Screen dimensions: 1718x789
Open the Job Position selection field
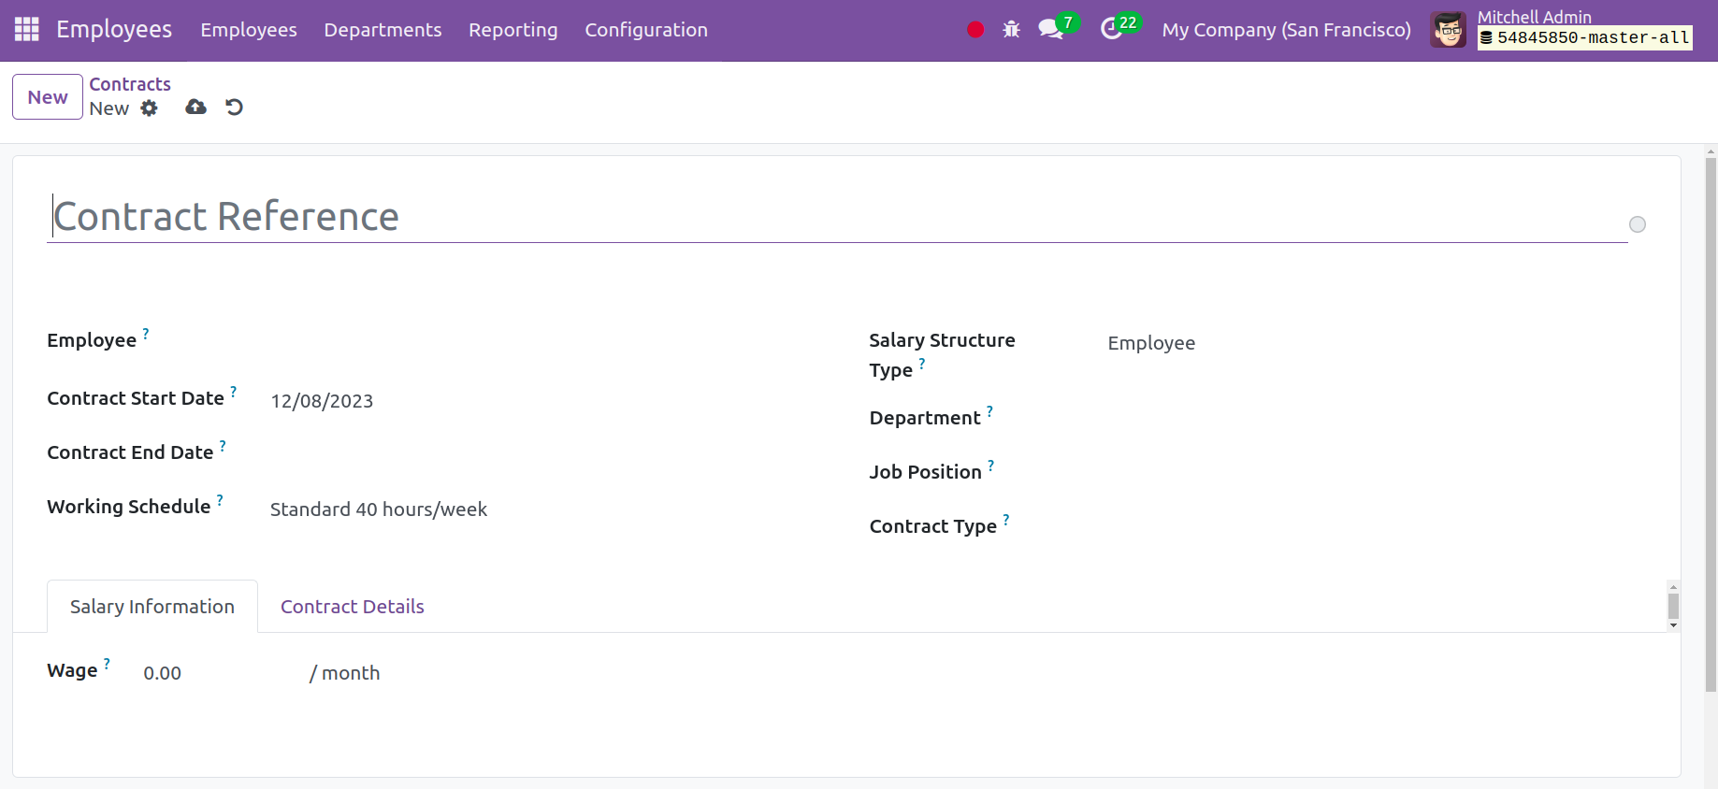[x=1377, y=475]
